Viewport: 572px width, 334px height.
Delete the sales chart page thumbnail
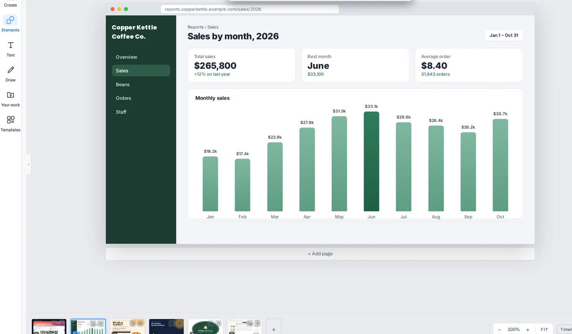click(101, 324)
